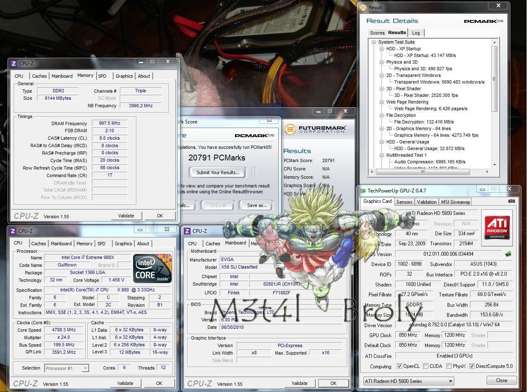Toggle the CUDA checkbox
The image size is (527, 392).
pos(426,366)
